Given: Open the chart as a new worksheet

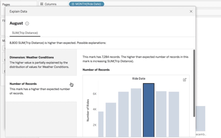Looking at the screenshot, I should click(185, 80).
